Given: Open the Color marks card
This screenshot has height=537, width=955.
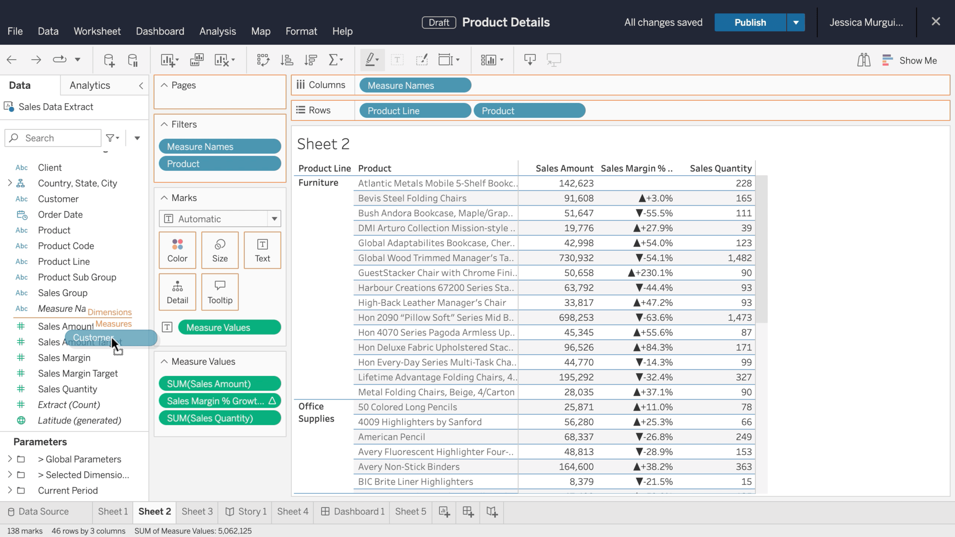Looking at the screenshot, I should (x=177, y=250).
